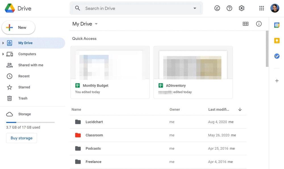Click the Apr 4, 2016 date
The width and height of the screenshot is (284, 169).
tap(217, 162)
